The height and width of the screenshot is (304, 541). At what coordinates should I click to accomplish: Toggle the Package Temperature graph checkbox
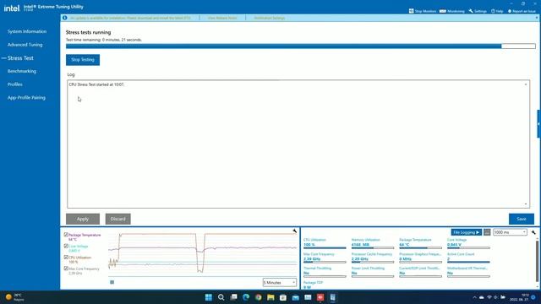66,235
